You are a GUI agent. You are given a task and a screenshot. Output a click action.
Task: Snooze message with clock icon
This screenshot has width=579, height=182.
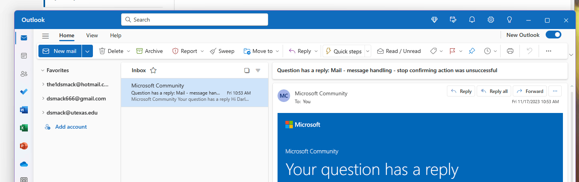point(487,51)
